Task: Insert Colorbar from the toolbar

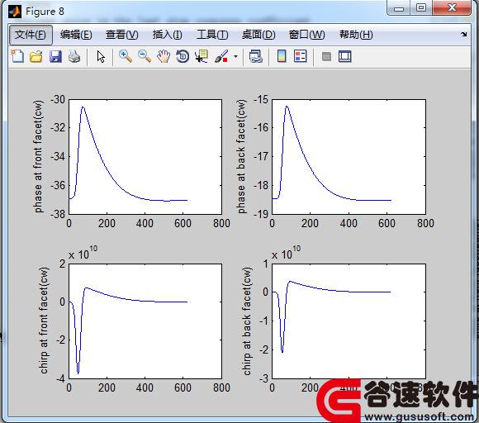Action: [x=282, y=56]
